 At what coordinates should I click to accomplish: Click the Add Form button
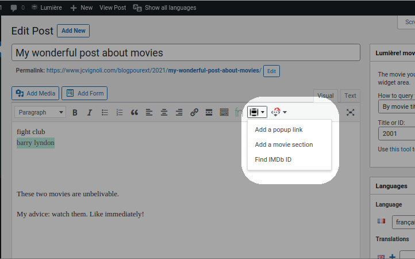click(84, 93)
